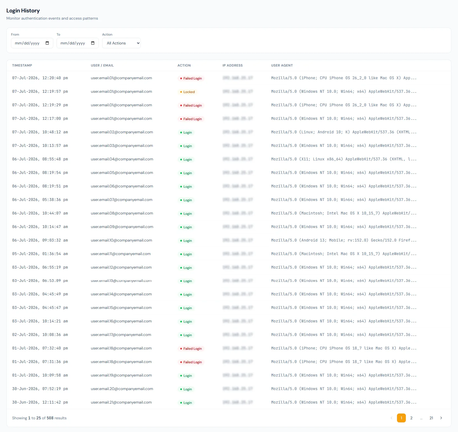Click Failed Login badge at 12:19:29 pm
Image resolution: width=458 pixels, height=432 pixels.
191,105
